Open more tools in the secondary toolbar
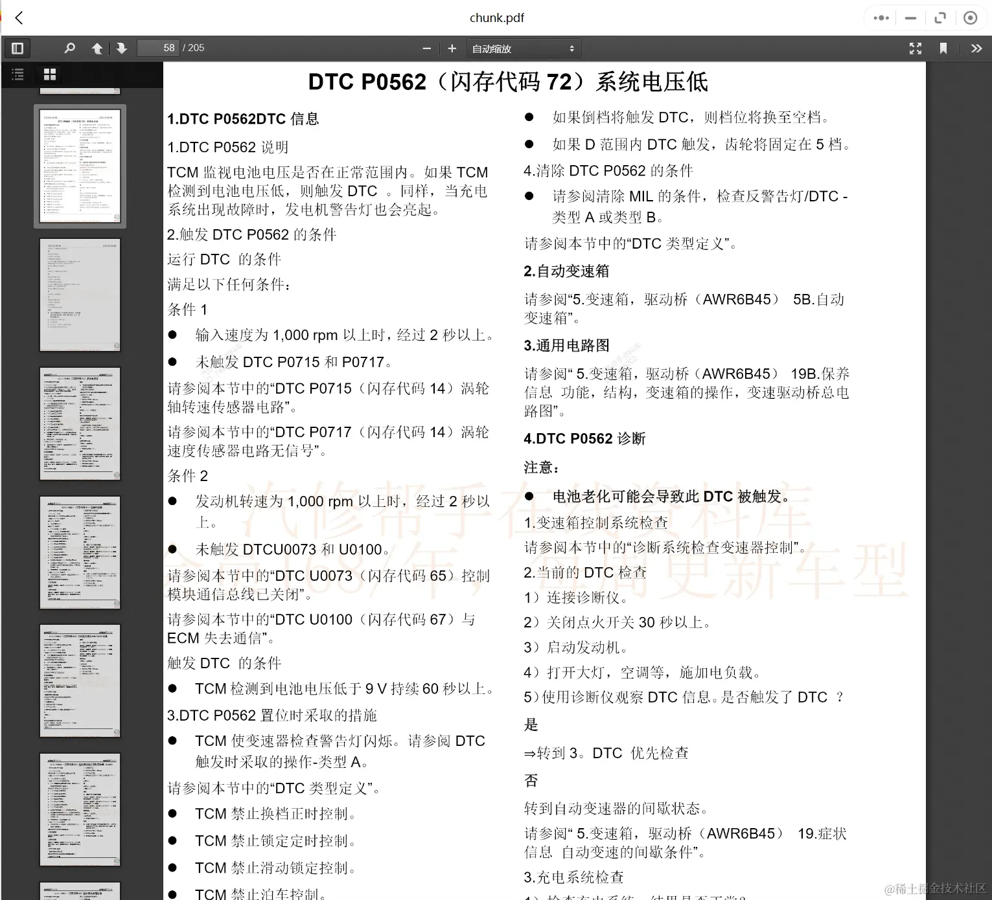The image size is (992, 900). (x=976, y=48)
